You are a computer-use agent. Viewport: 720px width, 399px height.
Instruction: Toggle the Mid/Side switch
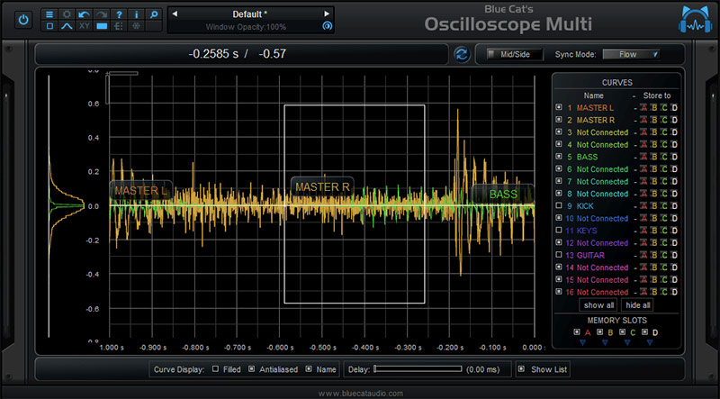[x=514, y=54]
